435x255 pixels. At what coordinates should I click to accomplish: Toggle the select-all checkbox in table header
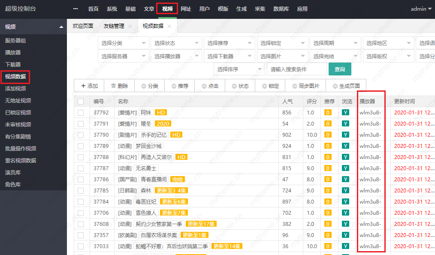(81, 101)
